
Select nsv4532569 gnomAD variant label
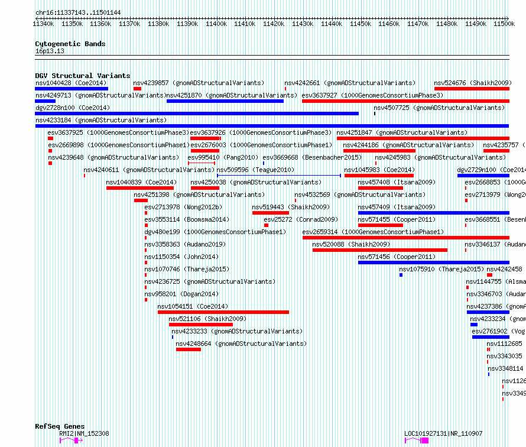tap(360, 195)
